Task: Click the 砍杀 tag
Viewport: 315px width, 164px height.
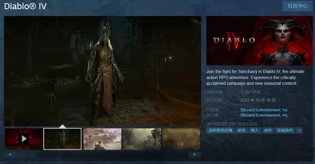Action: coord(241,130)
